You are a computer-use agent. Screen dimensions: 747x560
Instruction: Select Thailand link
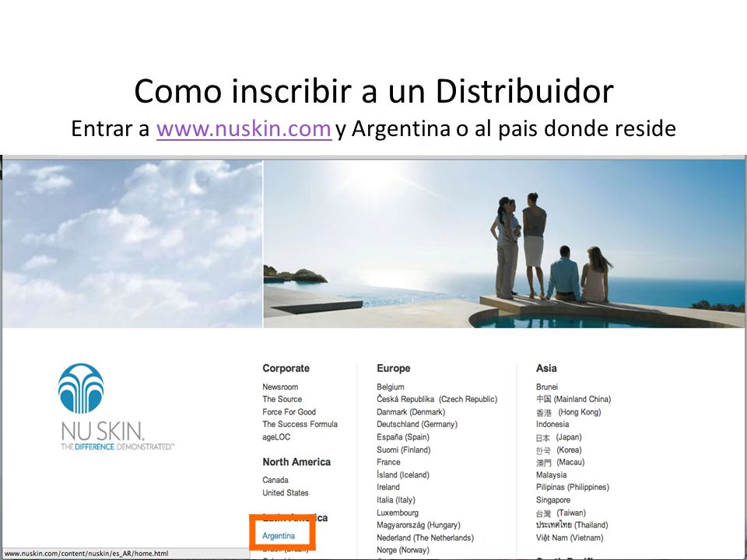tap(572, 525)
